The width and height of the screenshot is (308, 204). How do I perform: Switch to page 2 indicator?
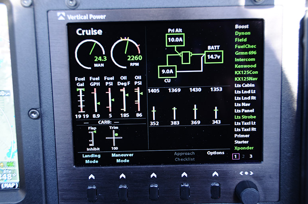tap(243, 156)
